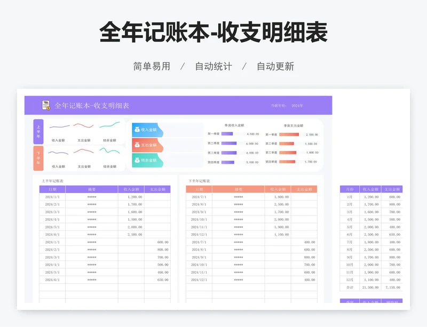
Task: Click money bag icon on 收入金额 card
Action: click(x=137, y=130)
